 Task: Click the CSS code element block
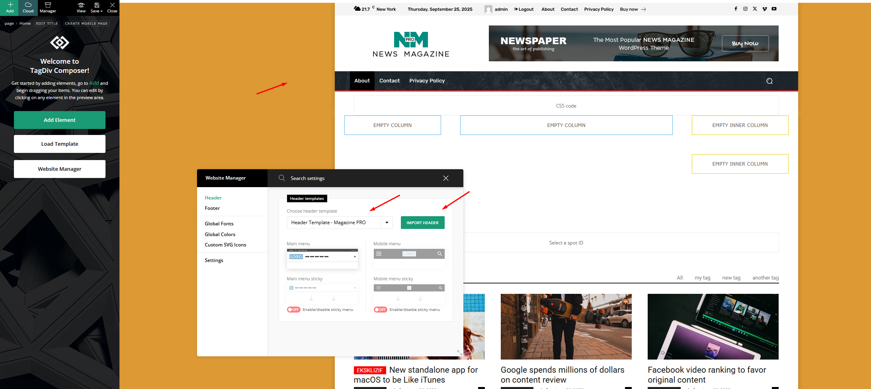pos(566,106)
